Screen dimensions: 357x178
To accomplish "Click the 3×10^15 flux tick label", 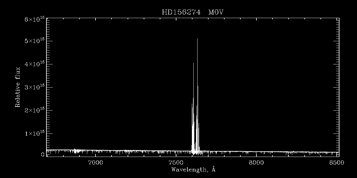I will (x=34, y=87).
